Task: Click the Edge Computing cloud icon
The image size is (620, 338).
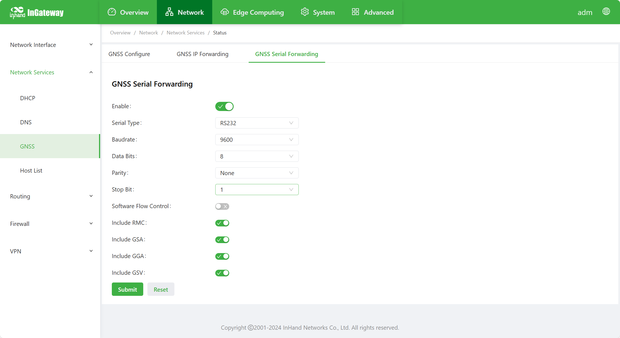Action: [224, 12]
